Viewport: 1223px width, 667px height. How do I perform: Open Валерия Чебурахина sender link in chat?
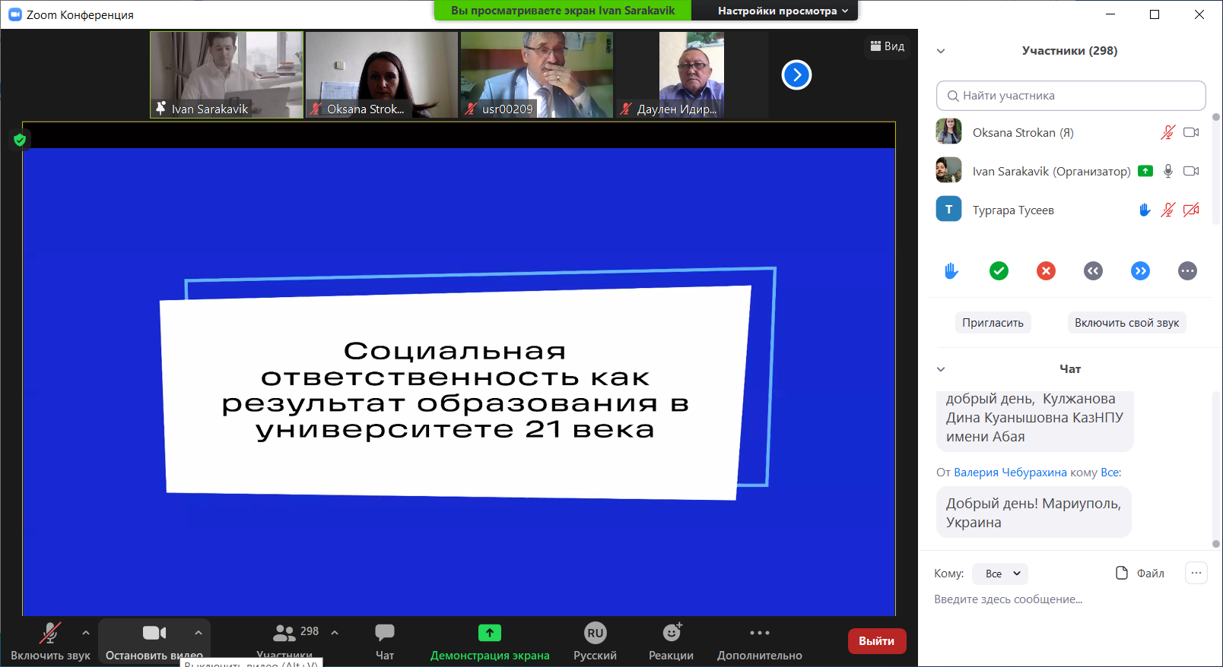(x=1010, y=473)
